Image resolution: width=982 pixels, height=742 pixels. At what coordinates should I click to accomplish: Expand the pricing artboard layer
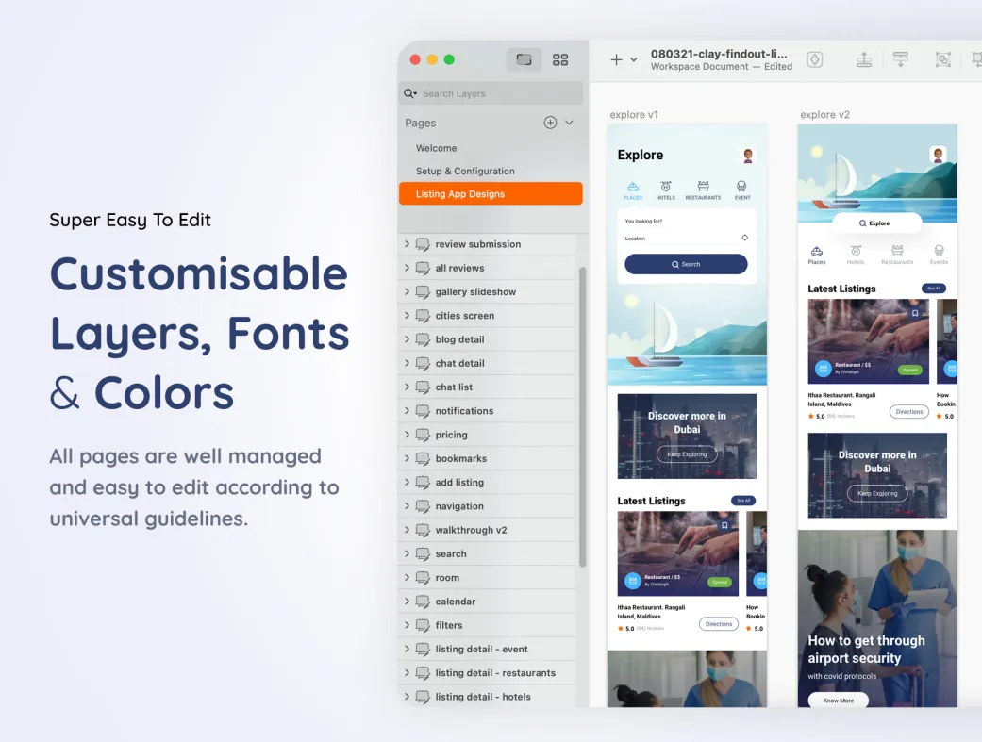coord(407,435)
